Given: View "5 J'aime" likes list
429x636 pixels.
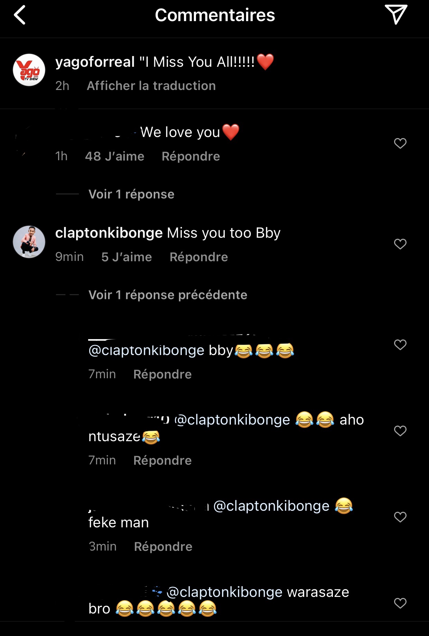Looking at the screenshot, I should point(127,257).
